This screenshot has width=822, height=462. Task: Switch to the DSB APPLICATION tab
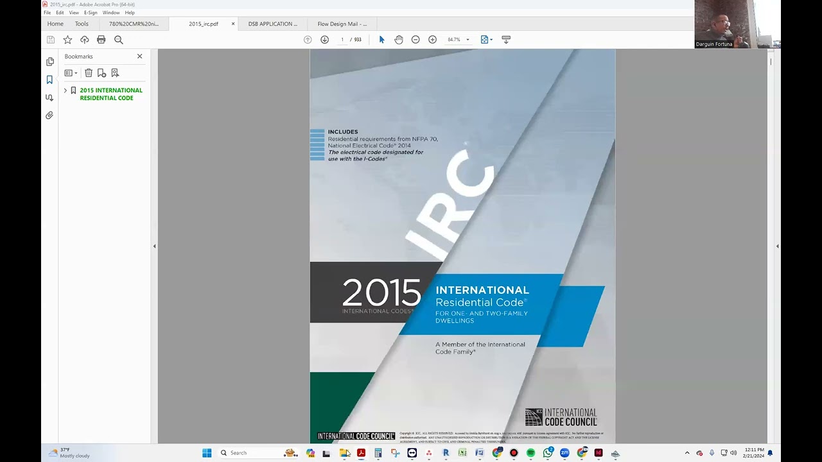click(273, 24)
